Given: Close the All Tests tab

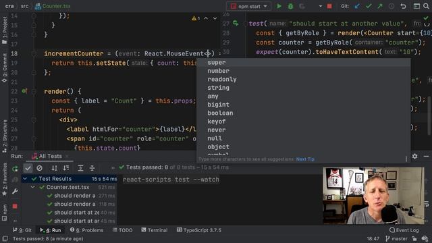Looking at the screenshot, I should click(67, 156).
